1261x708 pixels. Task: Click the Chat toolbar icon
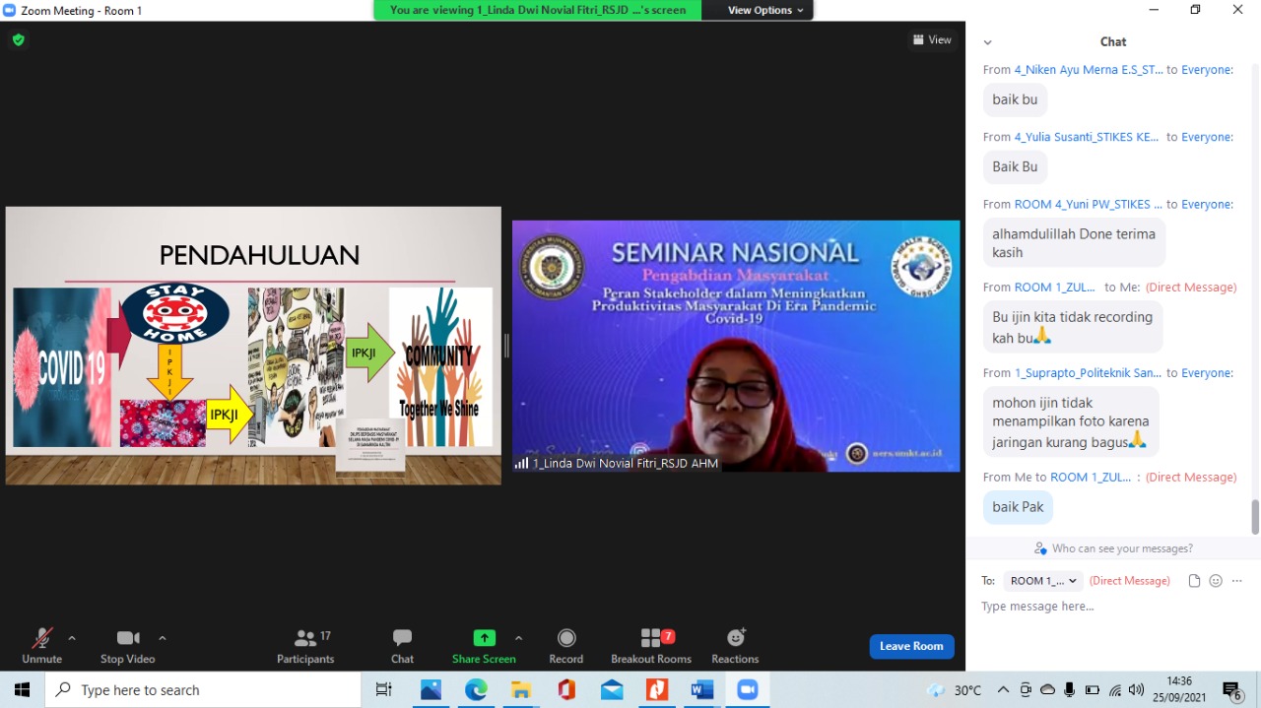[x=402, y=645]
